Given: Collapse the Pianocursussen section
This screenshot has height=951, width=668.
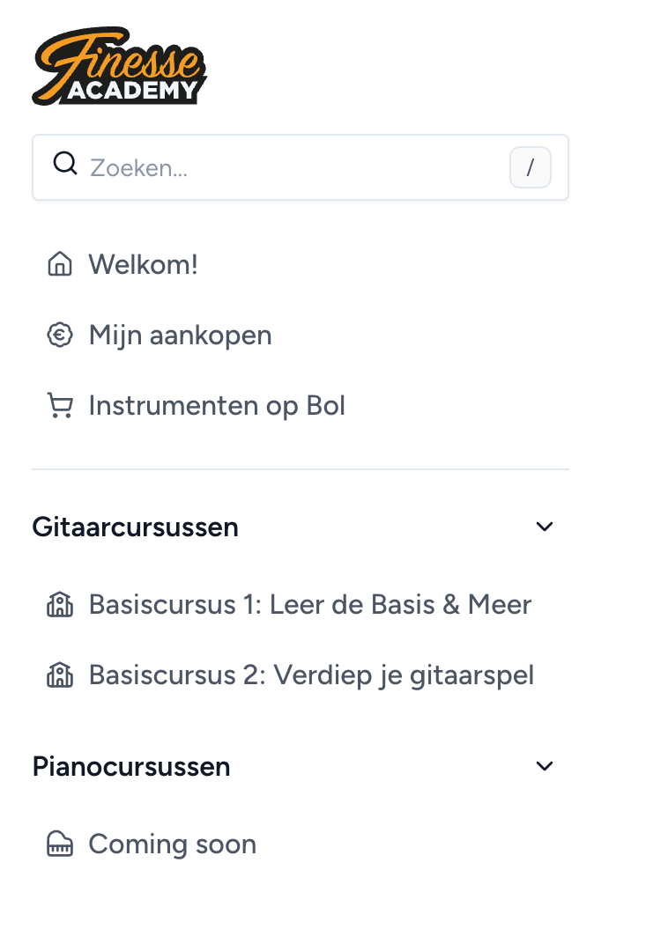Looking at the screenshot, I should 545,765.
